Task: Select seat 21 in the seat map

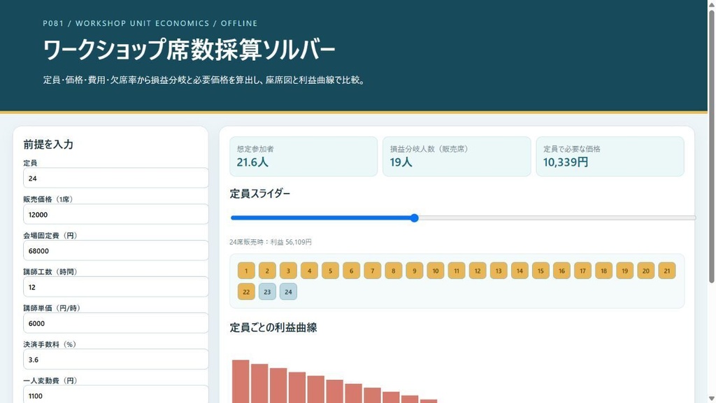Action: coord(666,271)
